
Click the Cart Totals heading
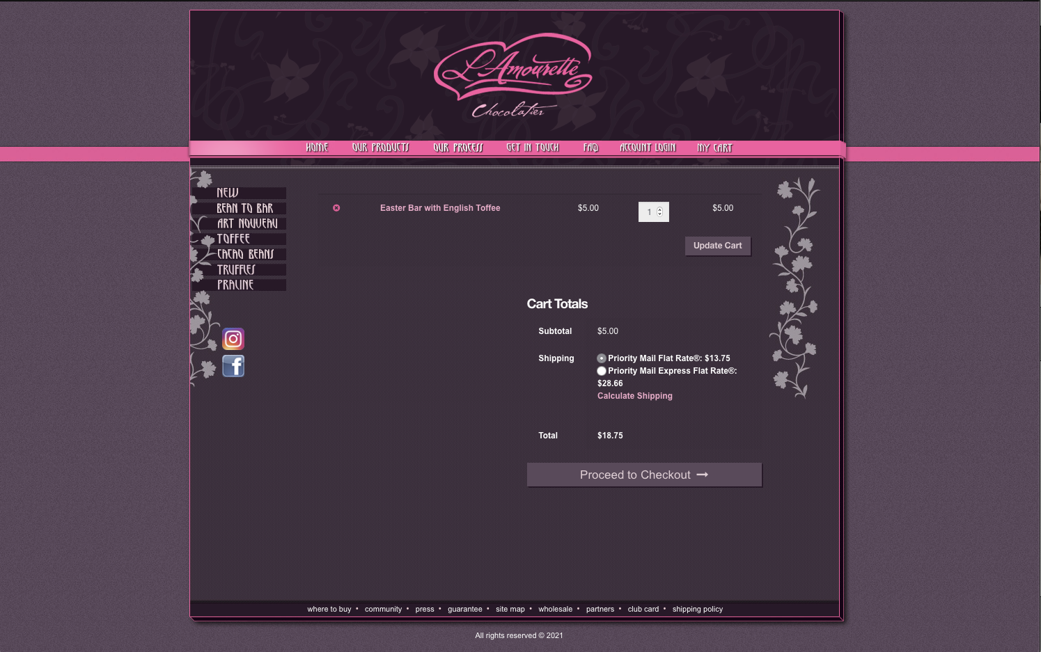click(x=557, y=304)
